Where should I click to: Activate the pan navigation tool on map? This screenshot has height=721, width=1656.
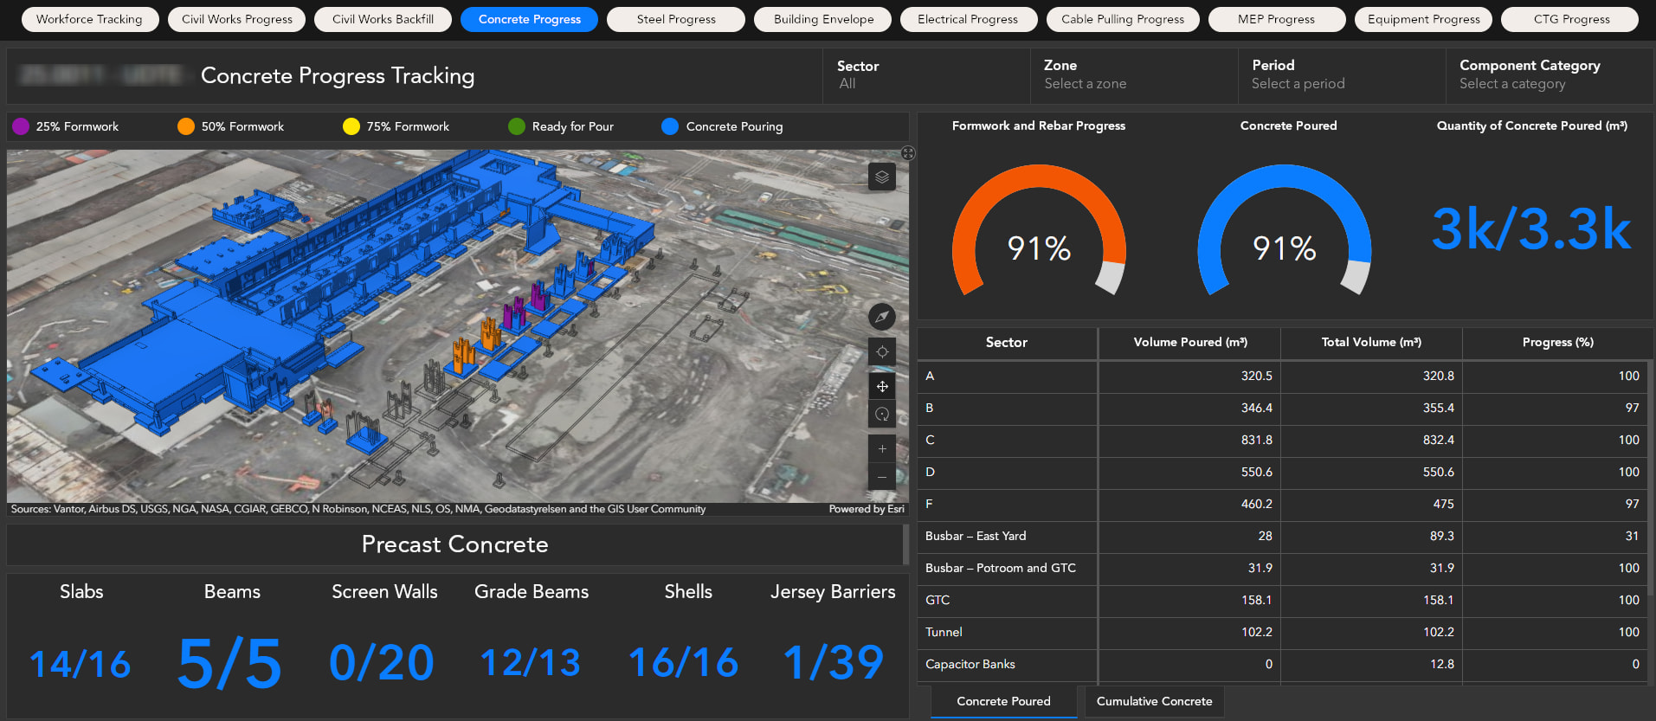[x=881, y=386]
